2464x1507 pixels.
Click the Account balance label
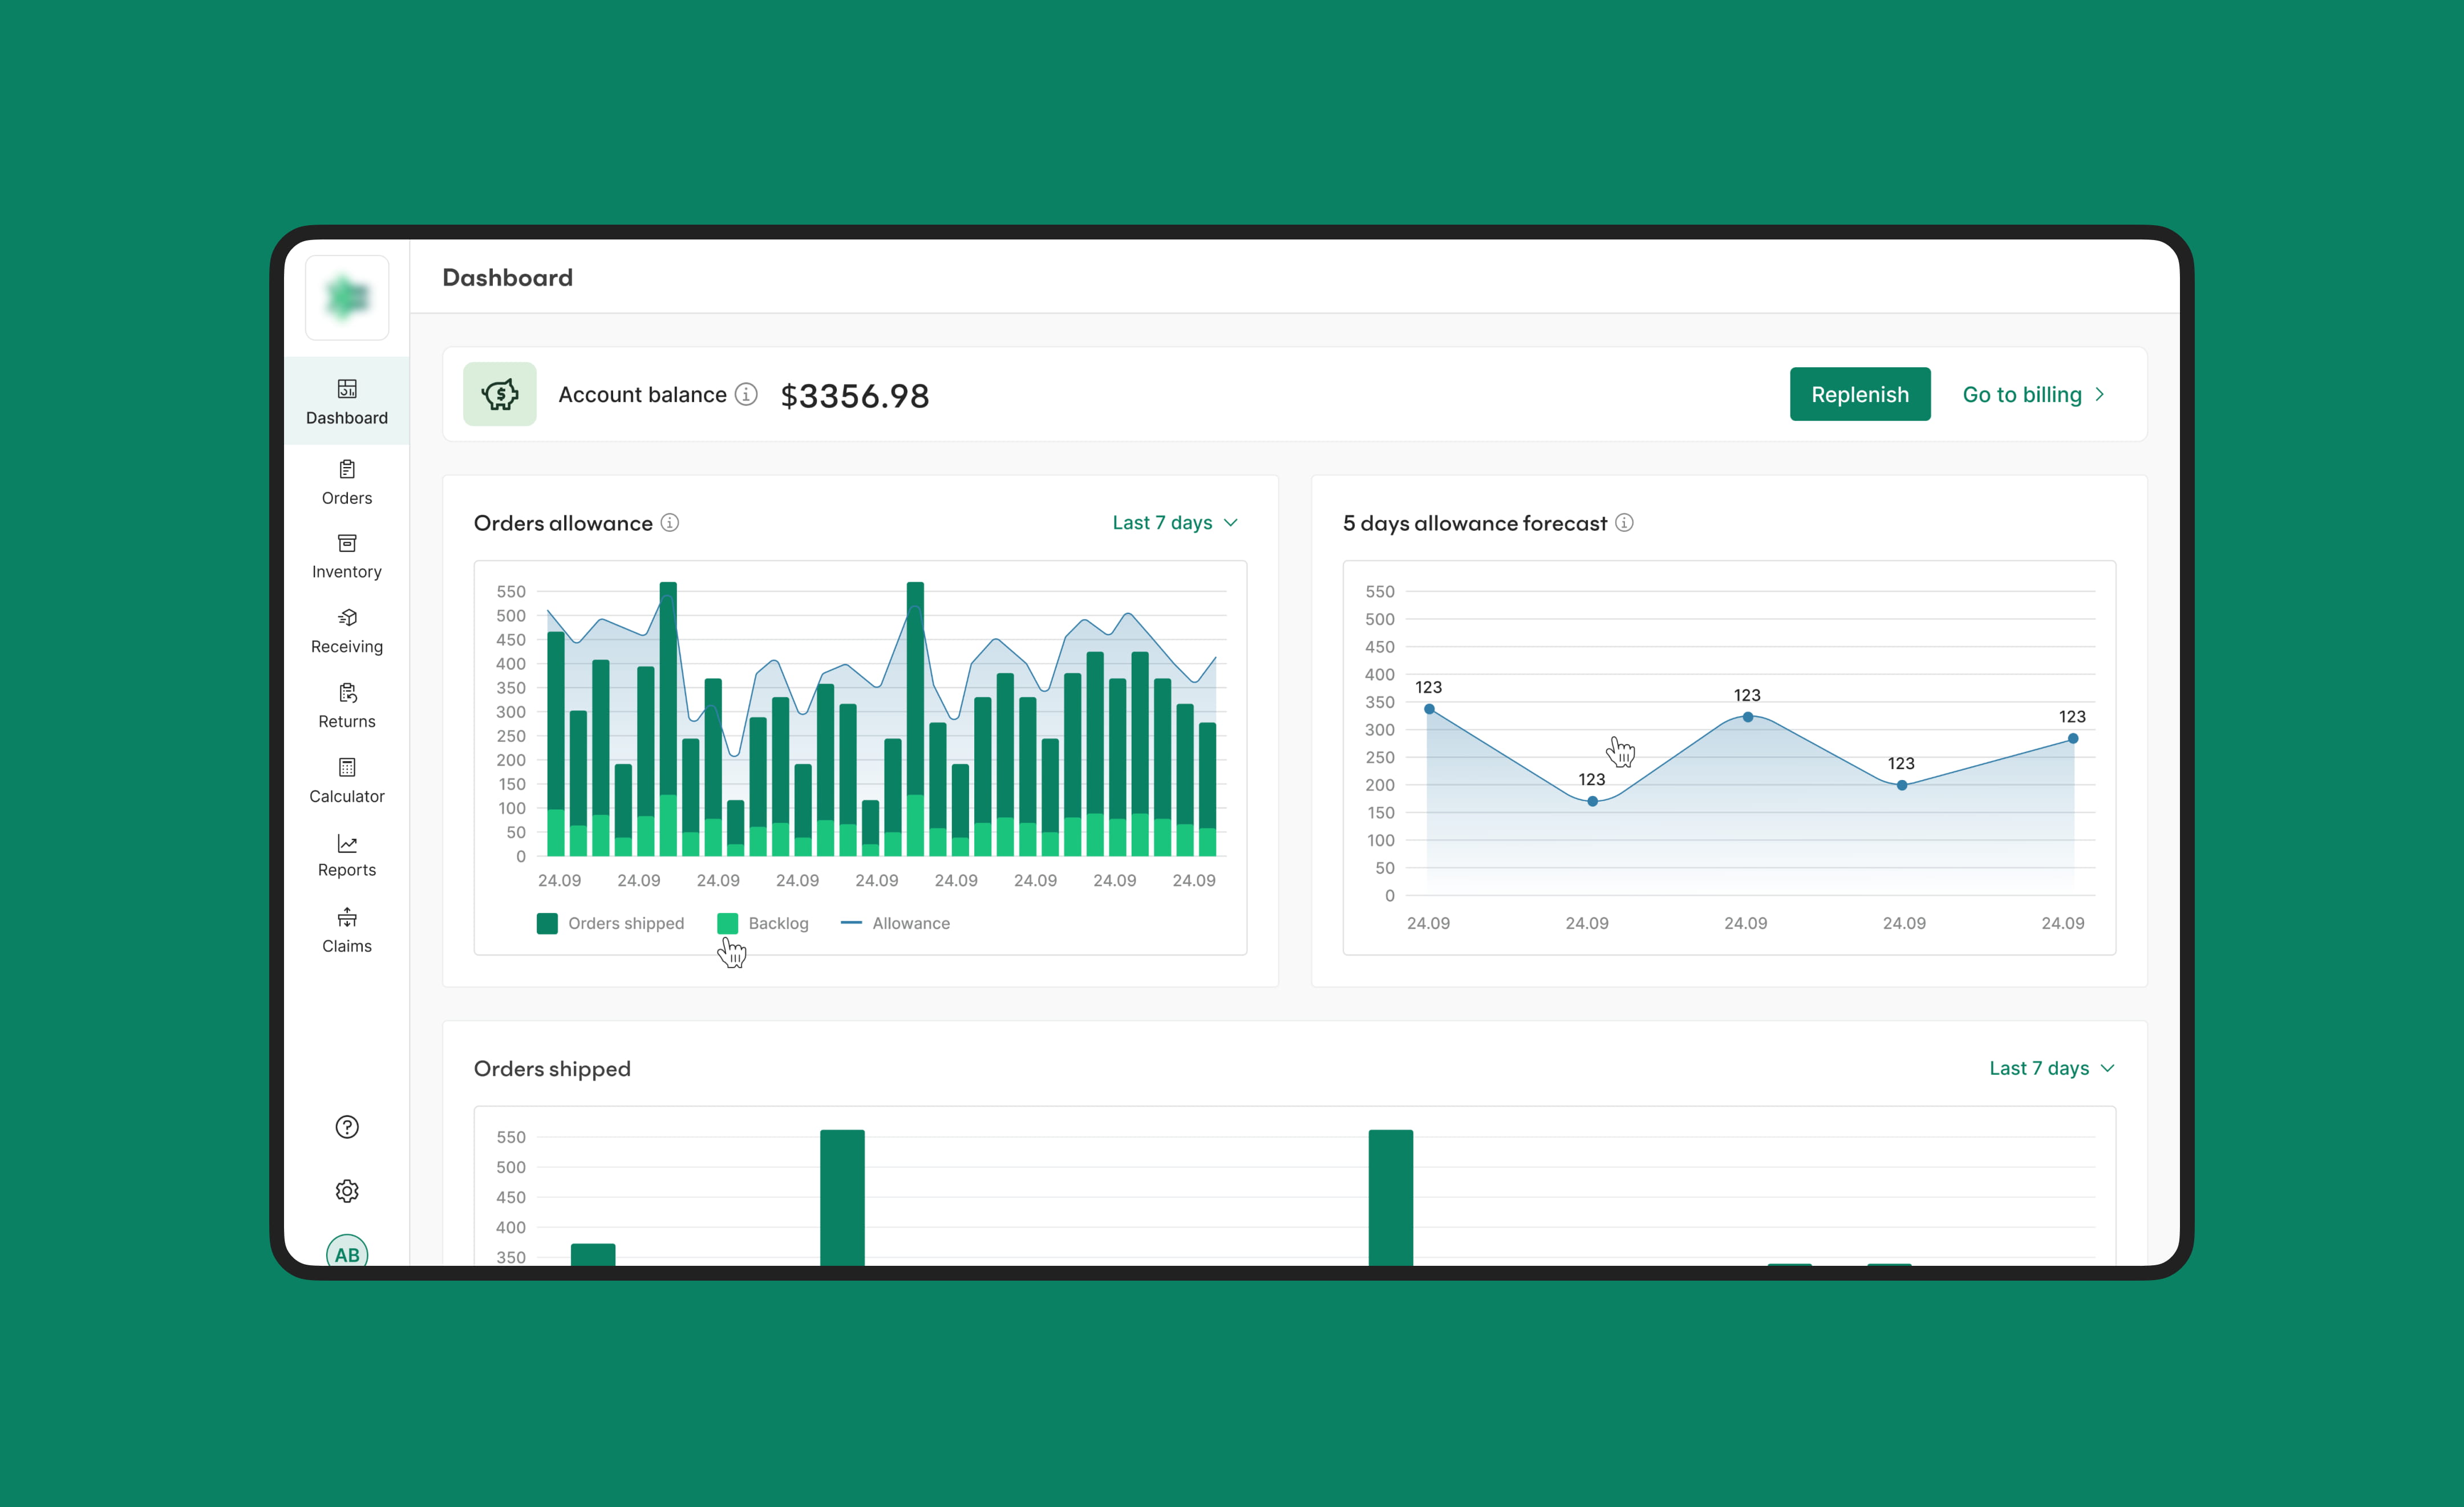(x=642, y=394)
